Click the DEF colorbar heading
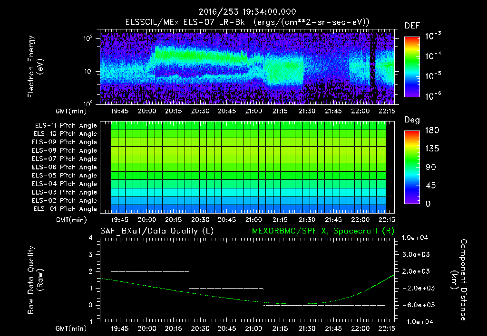The image size is (487, 336). 412,26
